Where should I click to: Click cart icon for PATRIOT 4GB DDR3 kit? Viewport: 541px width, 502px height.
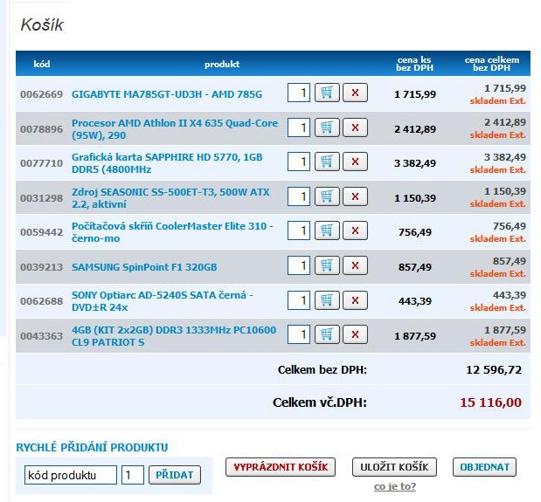pyautogui.click(x=327, y=334)
